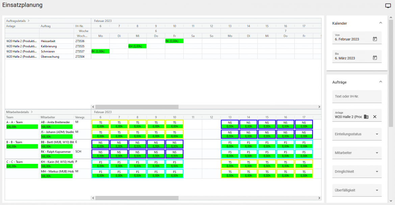Image resolution: width=395 pixels, height=205 pixels.
Task: Open the screen display icon in top-right corner
Action: pos(388,5)
